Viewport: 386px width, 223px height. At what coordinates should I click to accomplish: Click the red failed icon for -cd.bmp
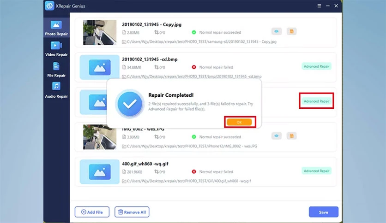pyautogui.click(x=194, y=67)
